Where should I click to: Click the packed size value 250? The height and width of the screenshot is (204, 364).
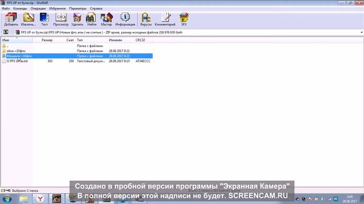(71, 61)
